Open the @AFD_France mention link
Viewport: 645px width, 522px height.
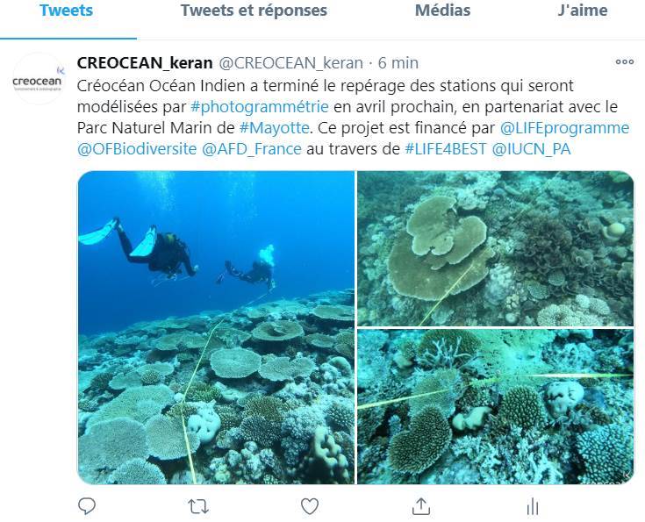click(x=251, y=148)
